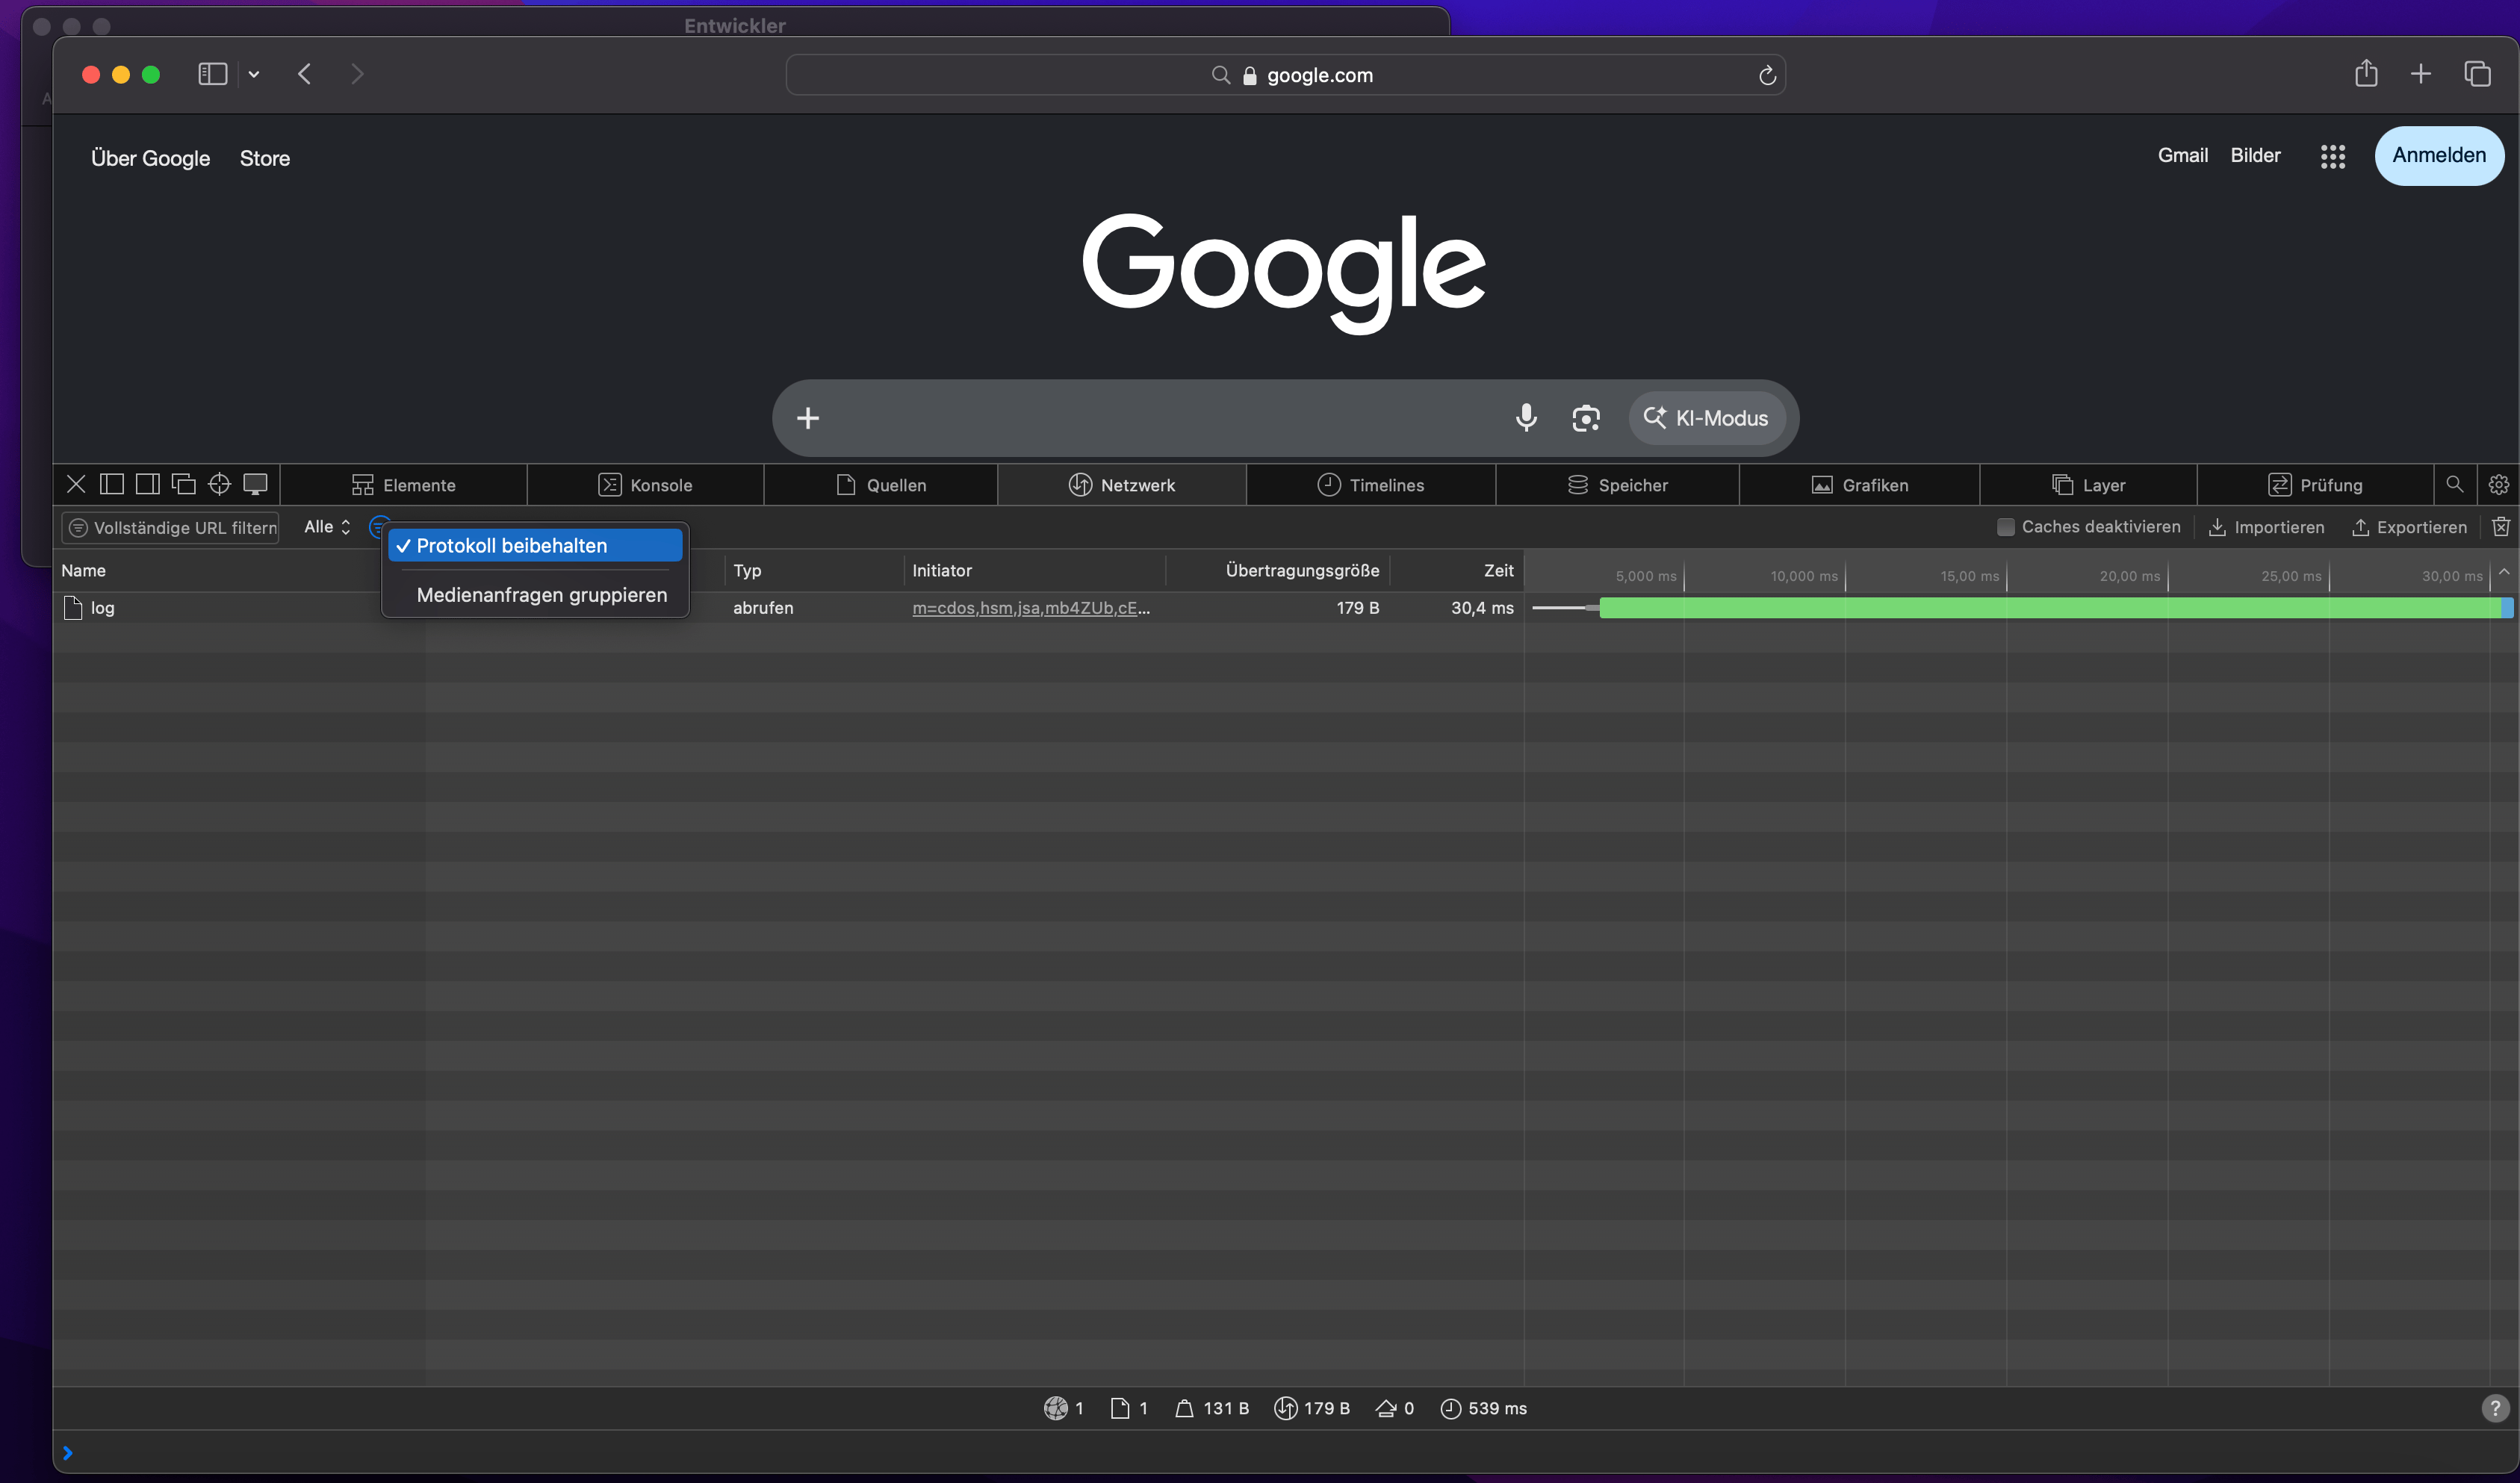Click the 10,000 ms timeline ruler mark

1804,576
